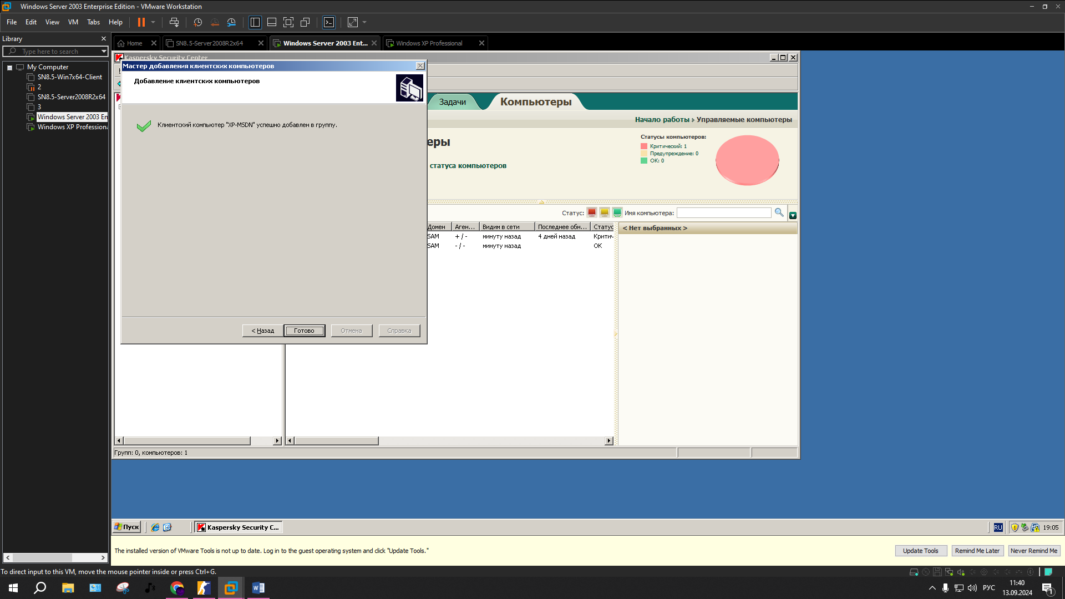Toggle the thumbnail bar view icon
Image resolution: width=1065 pixels, height=599 pixels.
[x=272, y=22]
